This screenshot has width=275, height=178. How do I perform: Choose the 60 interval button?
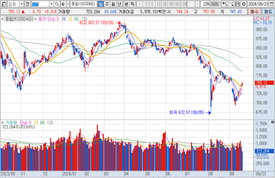pos(177,4)
